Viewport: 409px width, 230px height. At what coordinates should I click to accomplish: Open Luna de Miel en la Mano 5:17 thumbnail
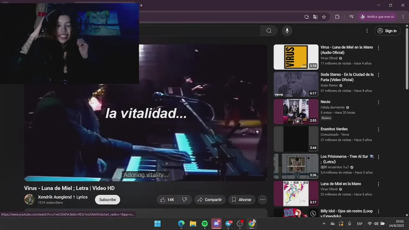point(296,194)
